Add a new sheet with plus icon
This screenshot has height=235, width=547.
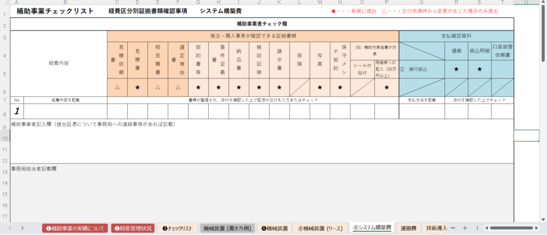[x=465, y=228]
